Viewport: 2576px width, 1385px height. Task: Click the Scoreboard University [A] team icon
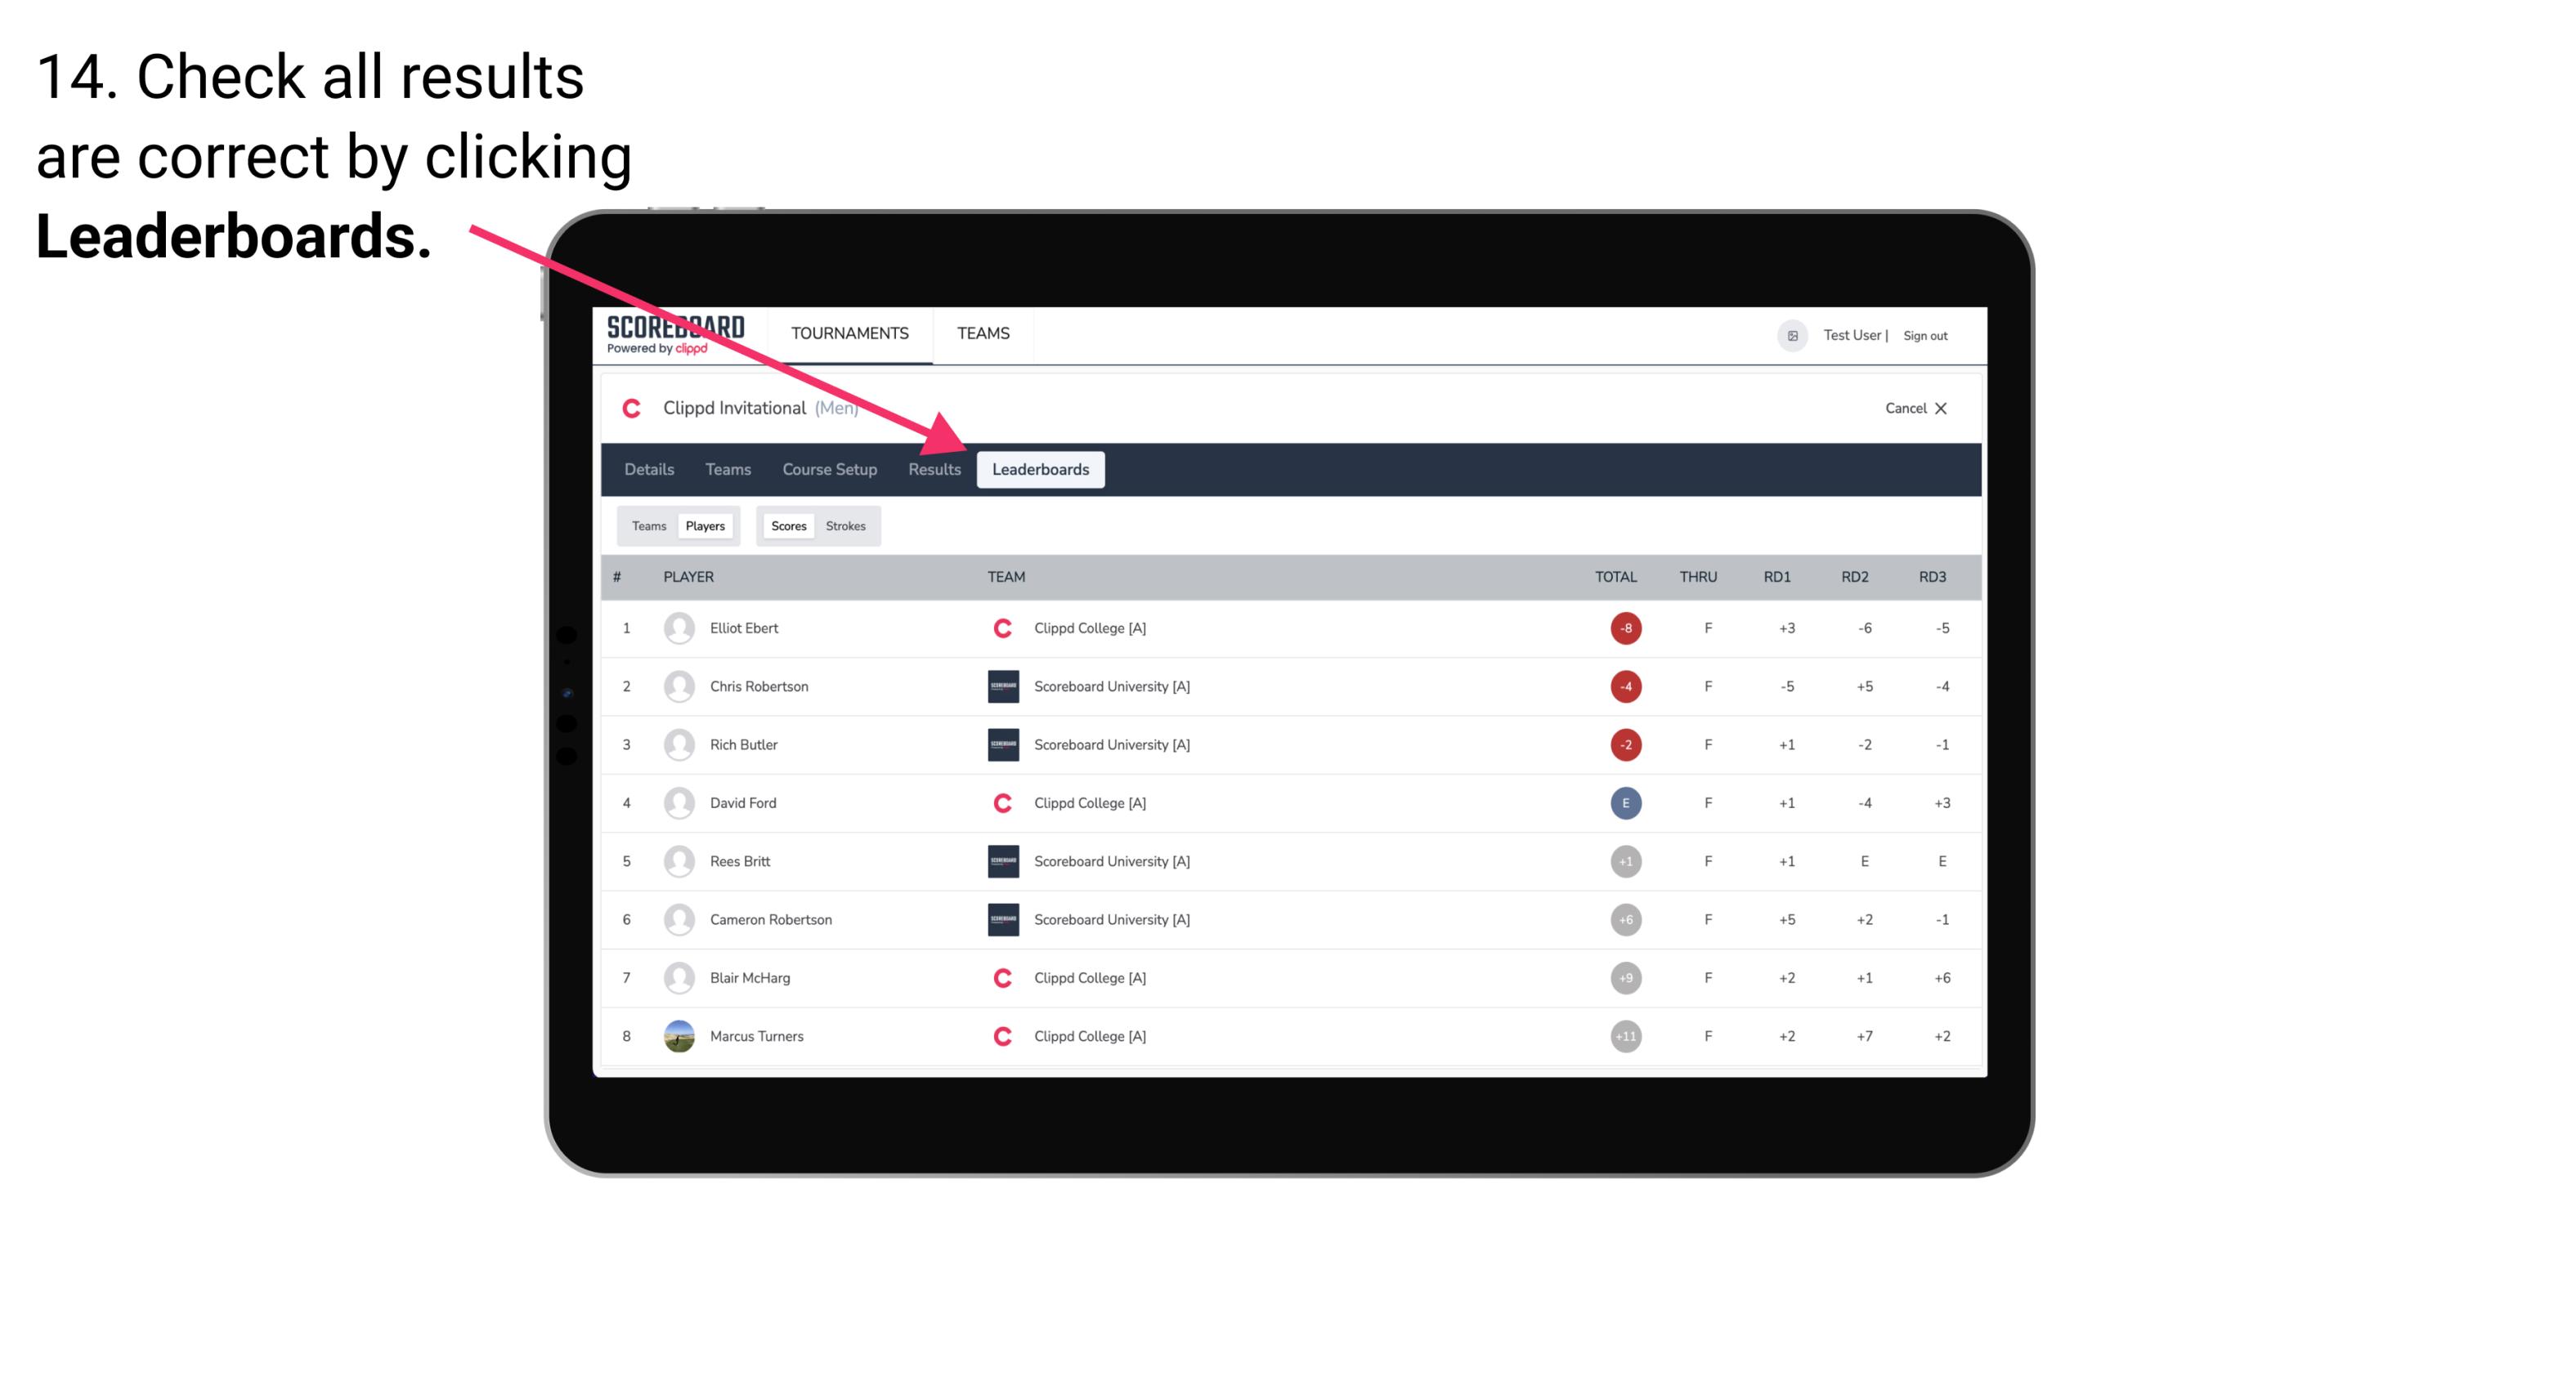click(x=1000, y=687)
